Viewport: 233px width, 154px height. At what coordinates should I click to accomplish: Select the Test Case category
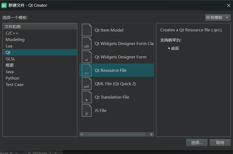(x=40, y=85)
